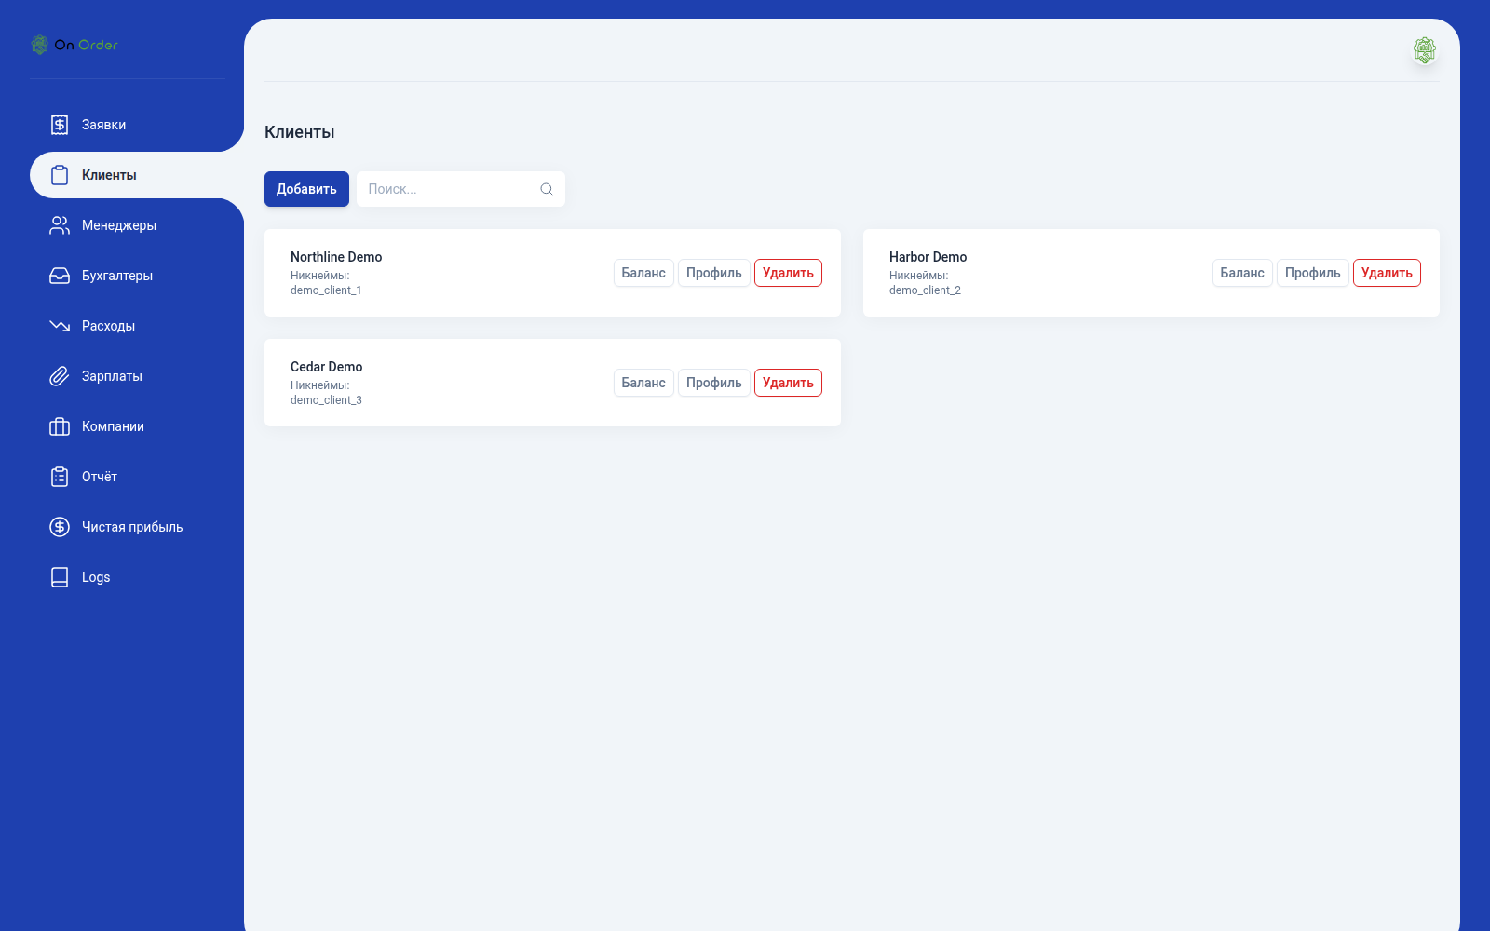The image size is (1490, 931).
Task: Click the Зарплаты paperclip icon
Action: [x=60, y=376]
